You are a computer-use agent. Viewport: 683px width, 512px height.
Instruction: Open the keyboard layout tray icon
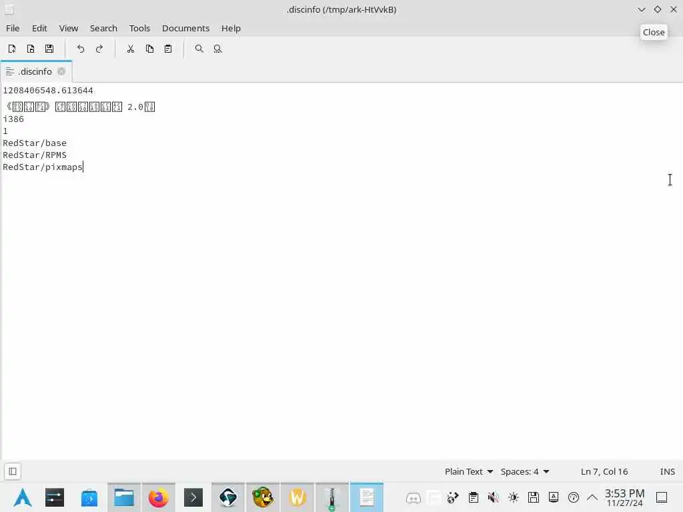point(553,497)
